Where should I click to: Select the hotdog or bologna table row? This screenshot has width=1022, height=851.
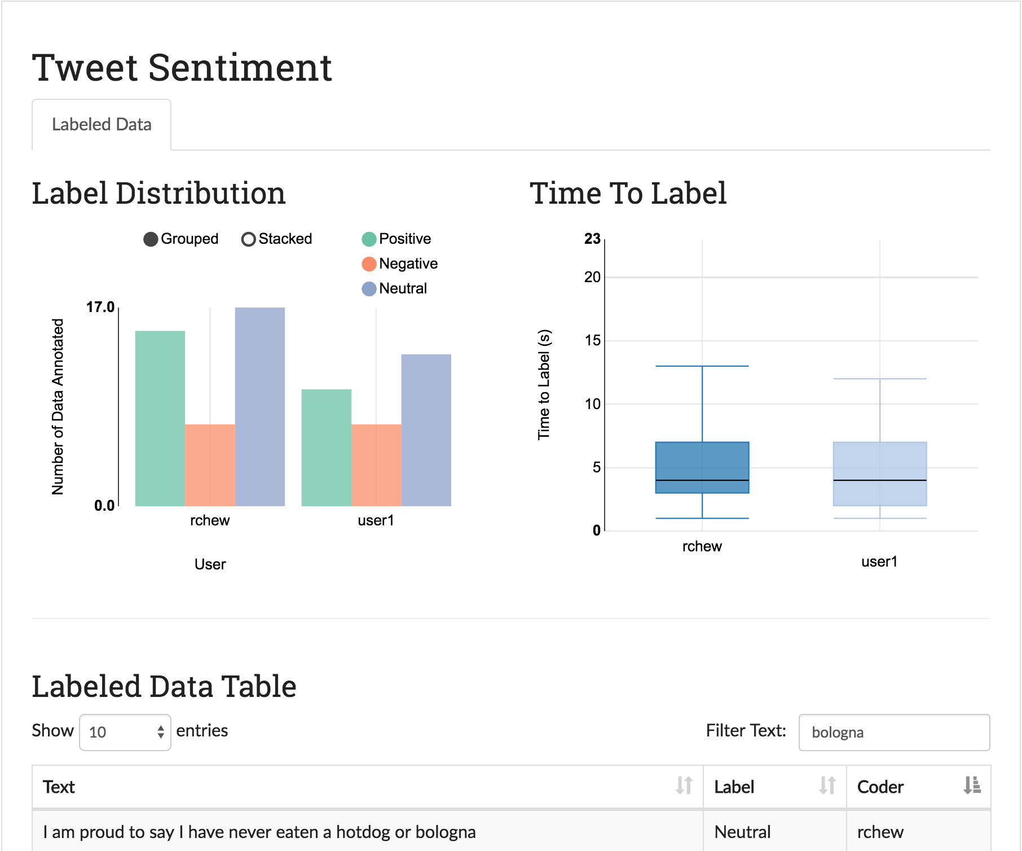(x=259, y=832)
